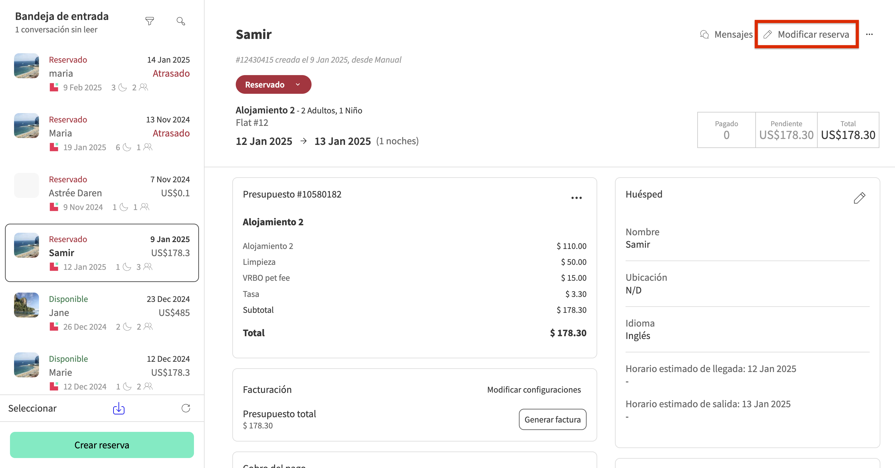
Task: Click Modificar reserva button
Action: point(806,34)
